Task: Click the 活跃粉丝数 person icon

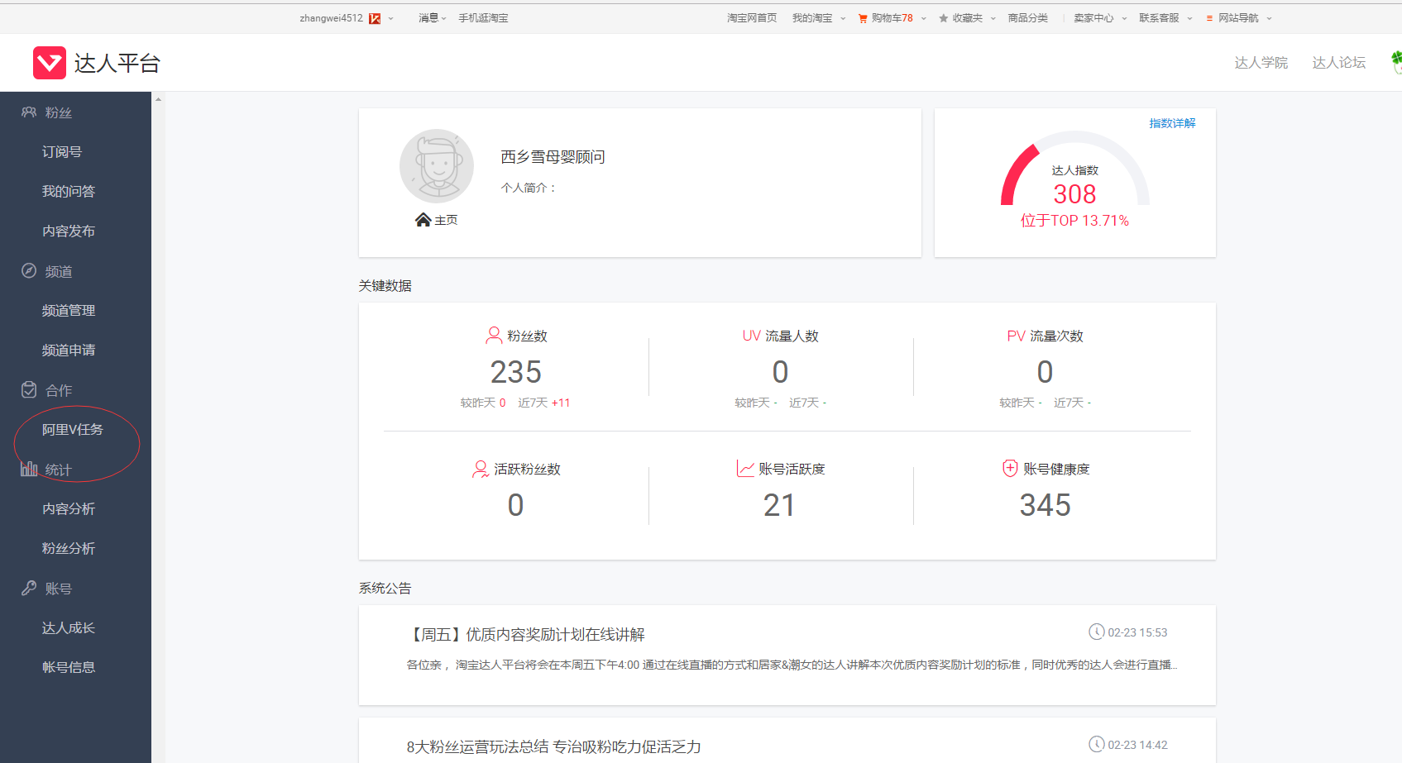Action: (481, 469)
